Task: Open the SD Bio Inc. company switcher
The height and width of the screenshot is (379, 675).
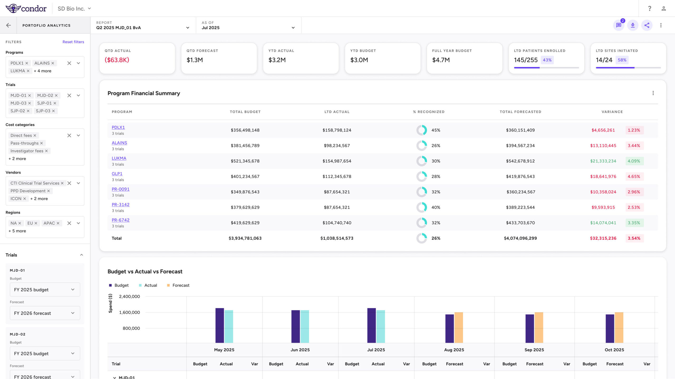Action: (x=74, y=8)
